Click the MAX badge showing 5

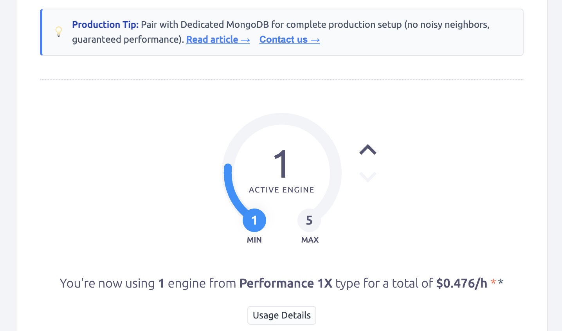(x=309, y=220)
